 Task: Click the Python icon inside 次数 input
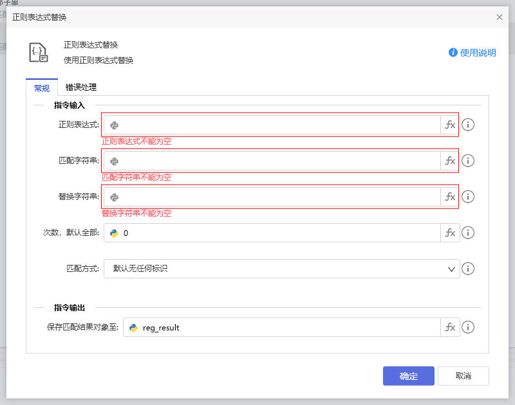115,233
